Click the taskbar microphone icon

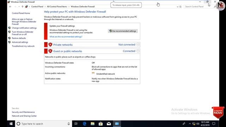coord(69,124)
